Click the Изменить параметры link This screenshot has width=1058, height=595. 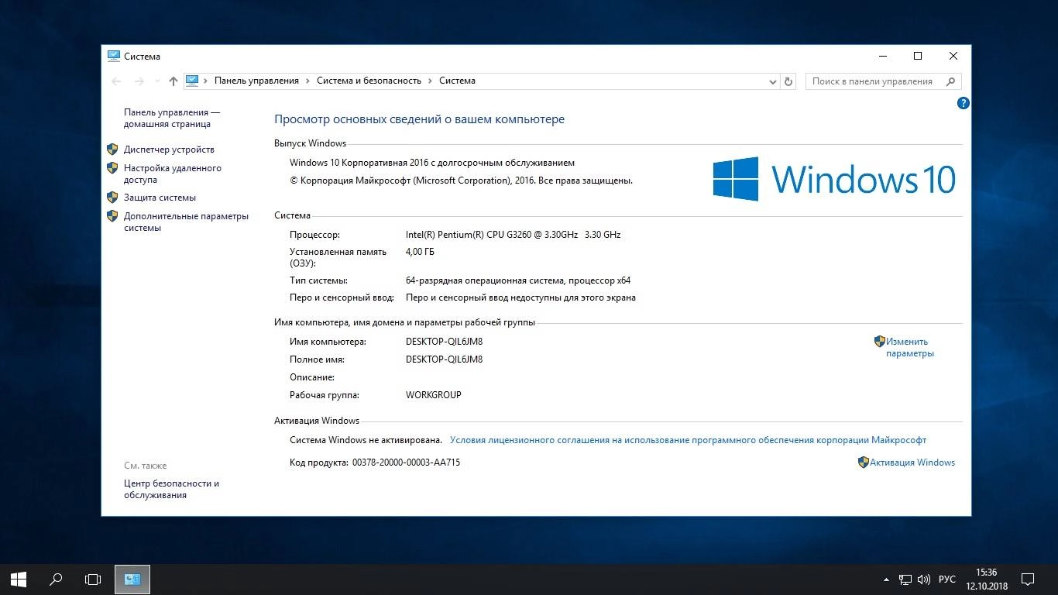click(x=910, y=347)
